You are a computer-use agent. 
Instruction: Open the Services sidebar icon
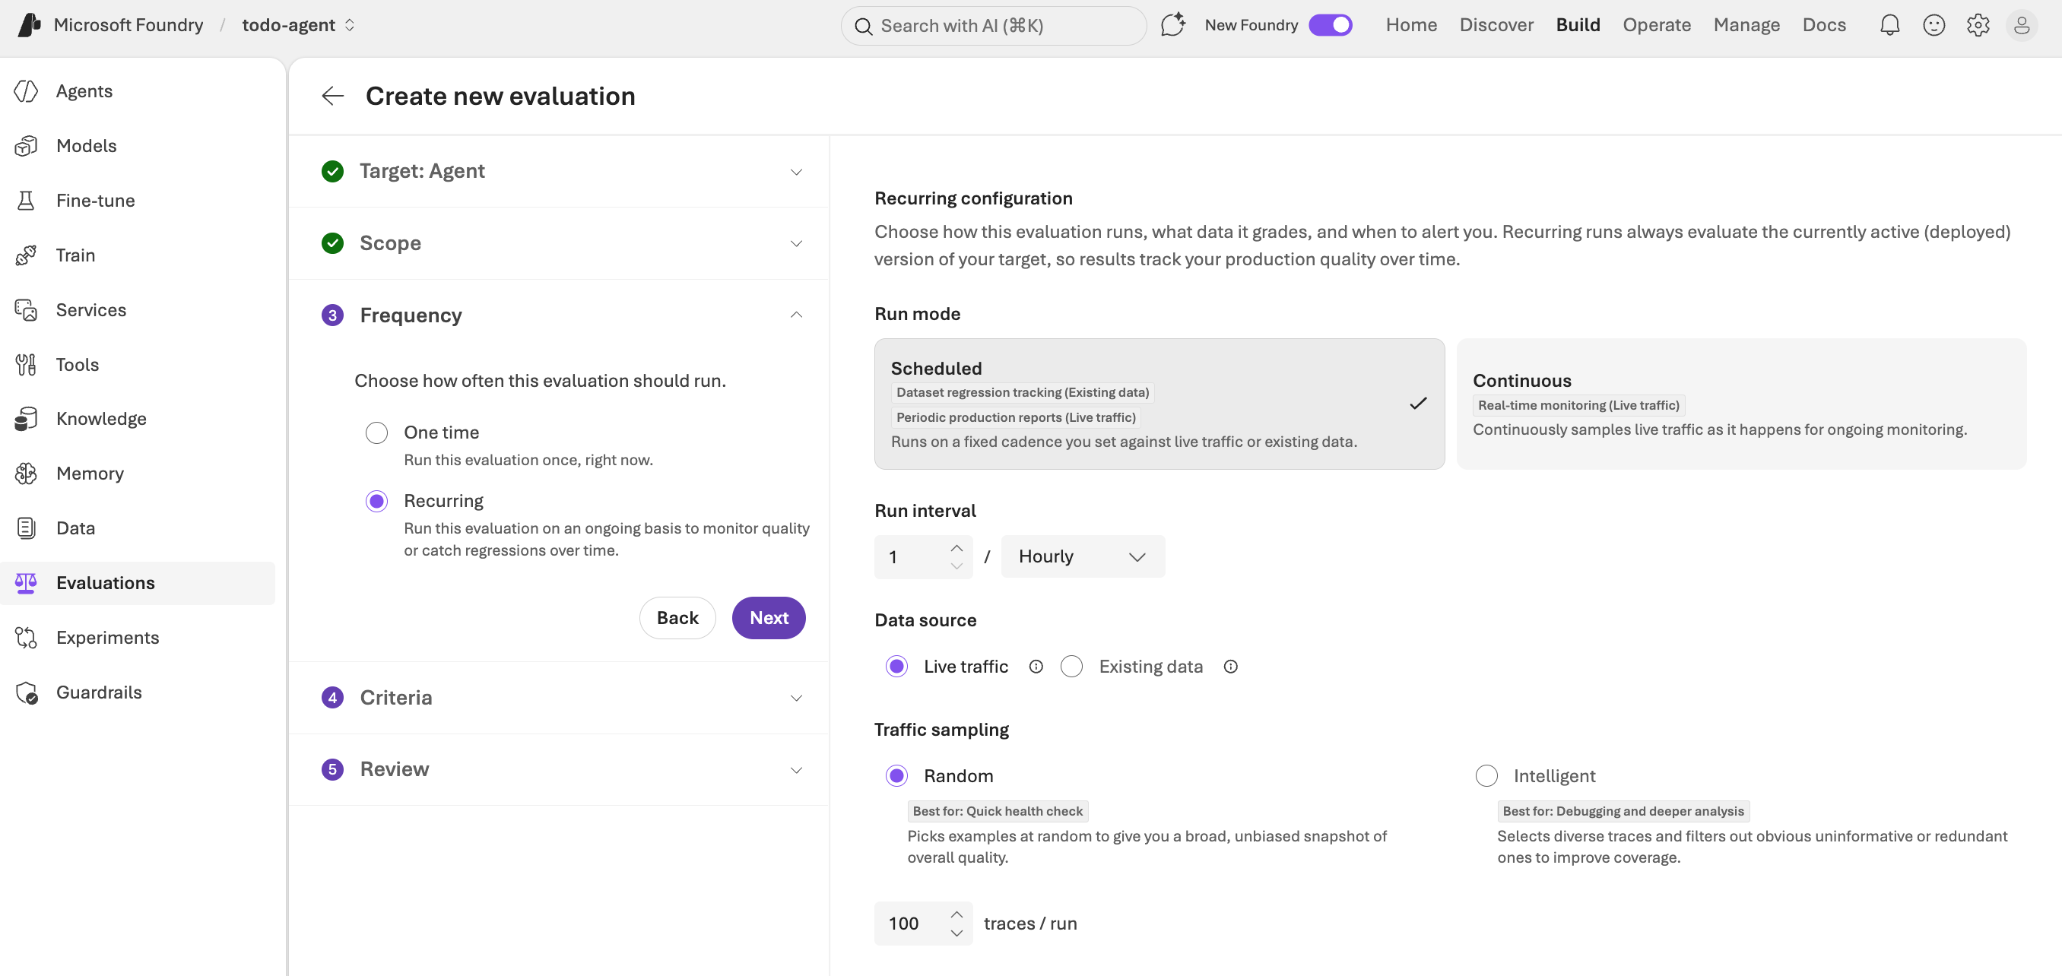point(26,309)
